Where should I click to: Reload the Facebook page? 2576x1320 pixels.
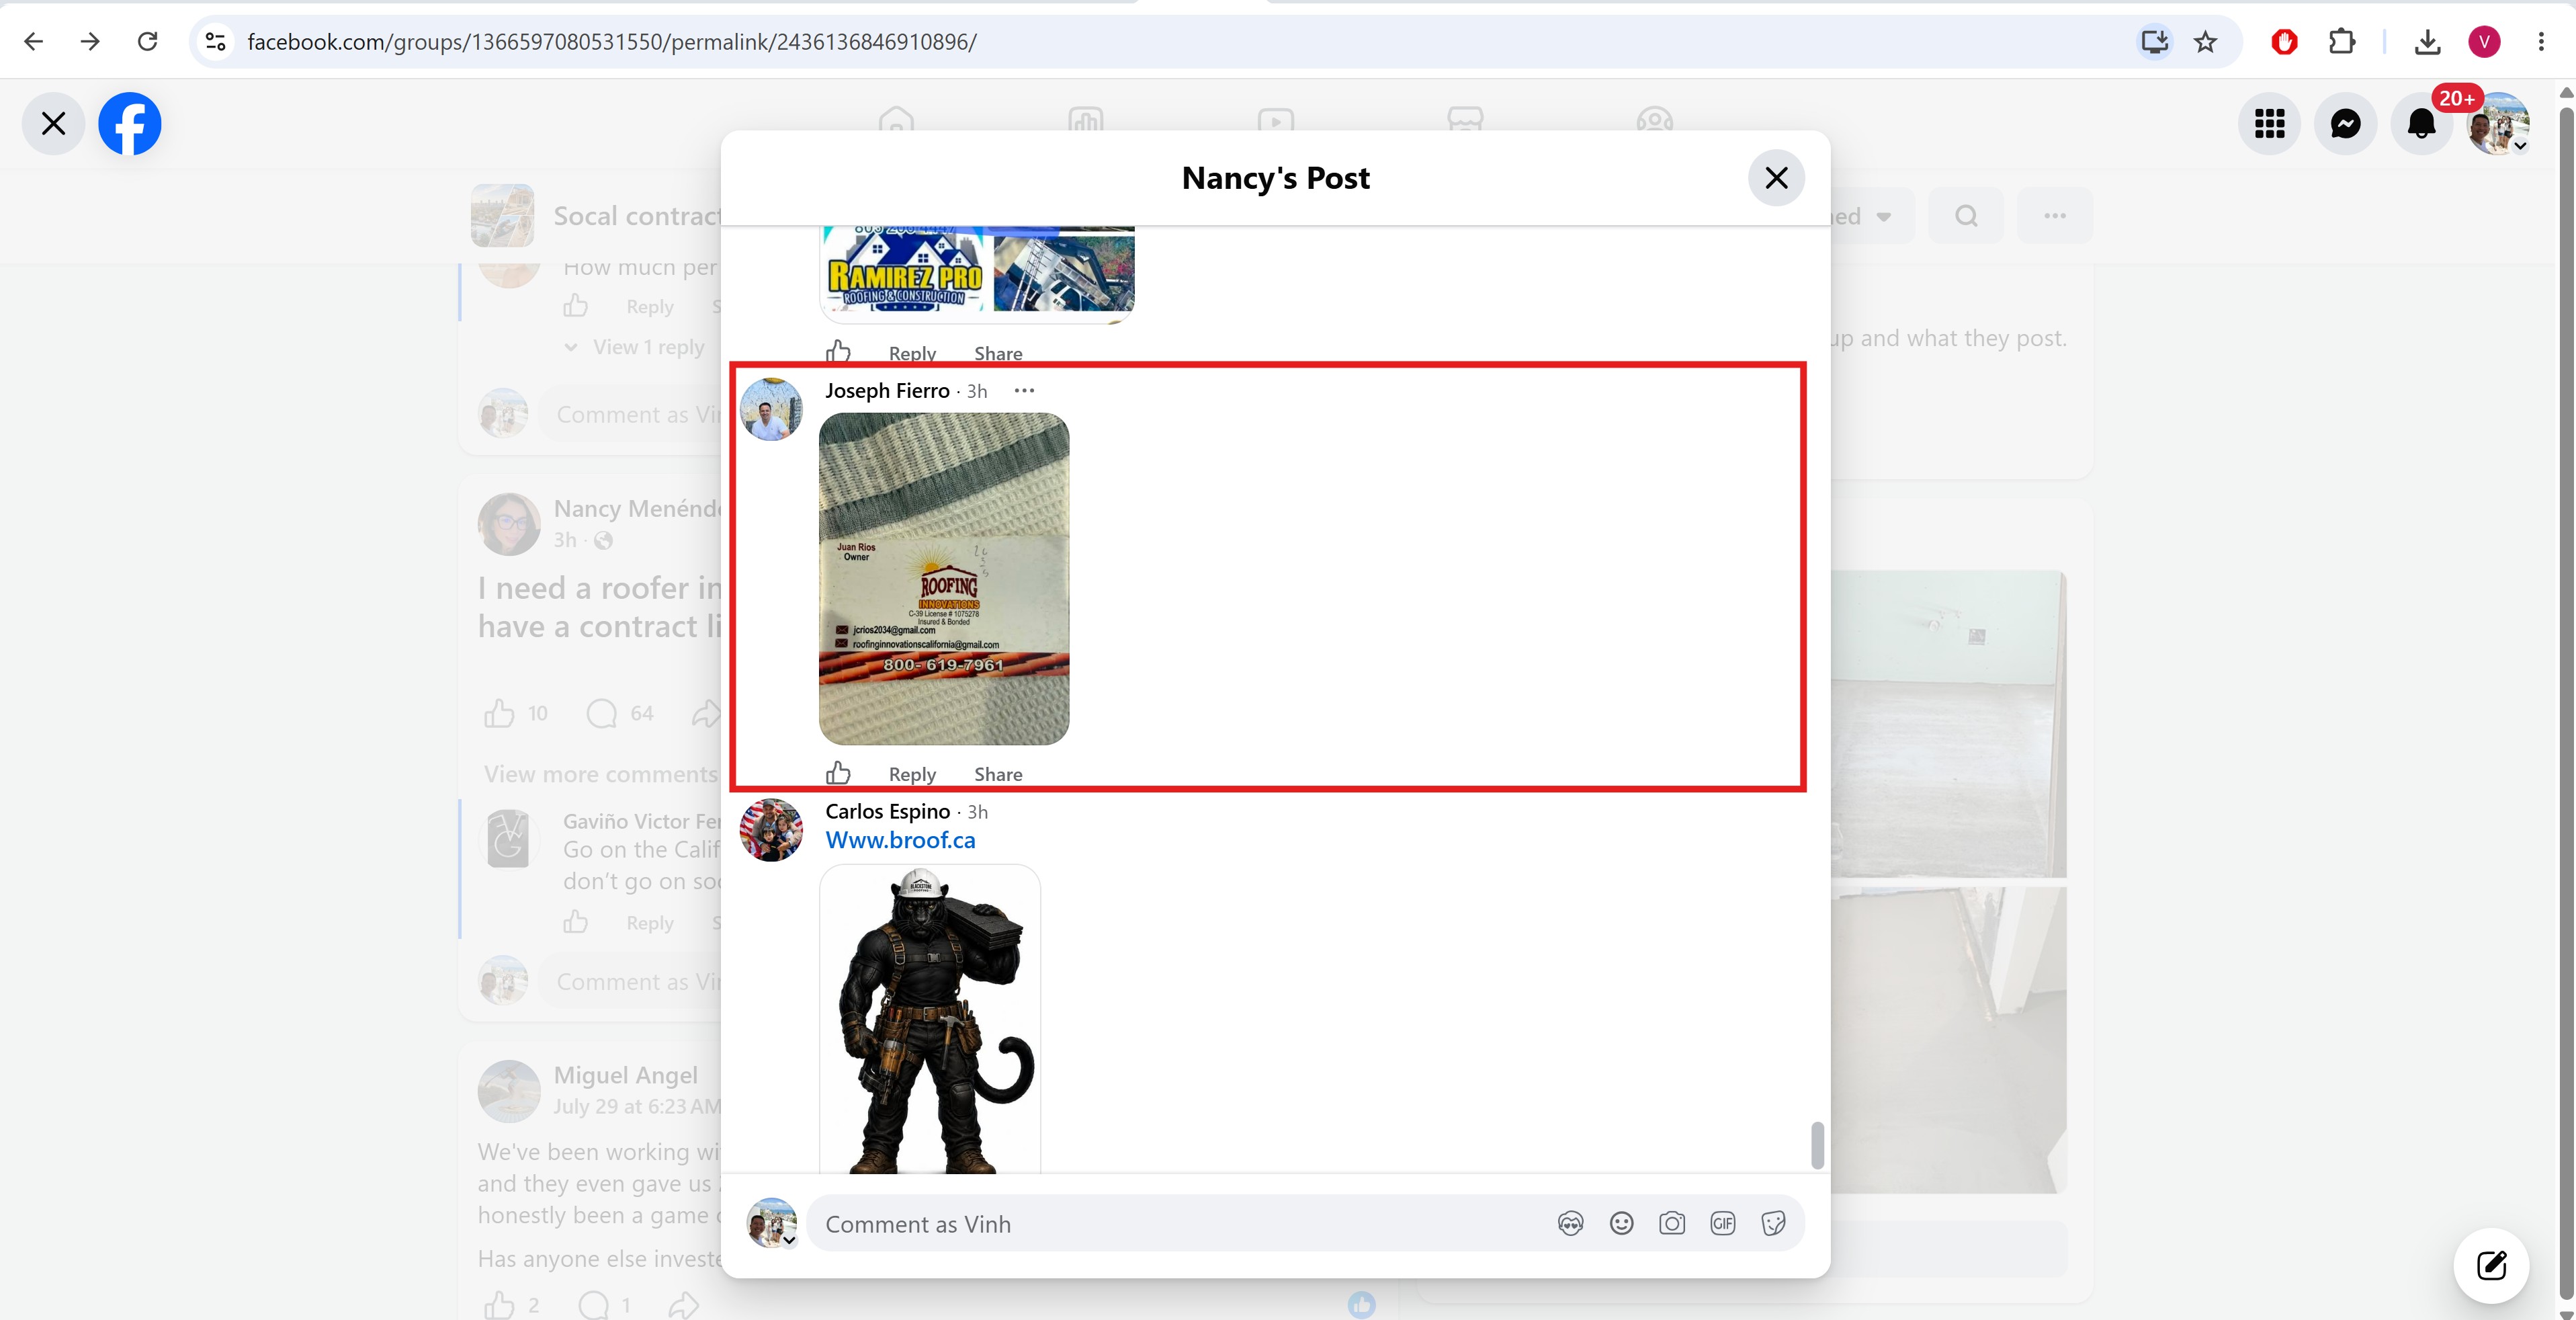coord(147,42)
